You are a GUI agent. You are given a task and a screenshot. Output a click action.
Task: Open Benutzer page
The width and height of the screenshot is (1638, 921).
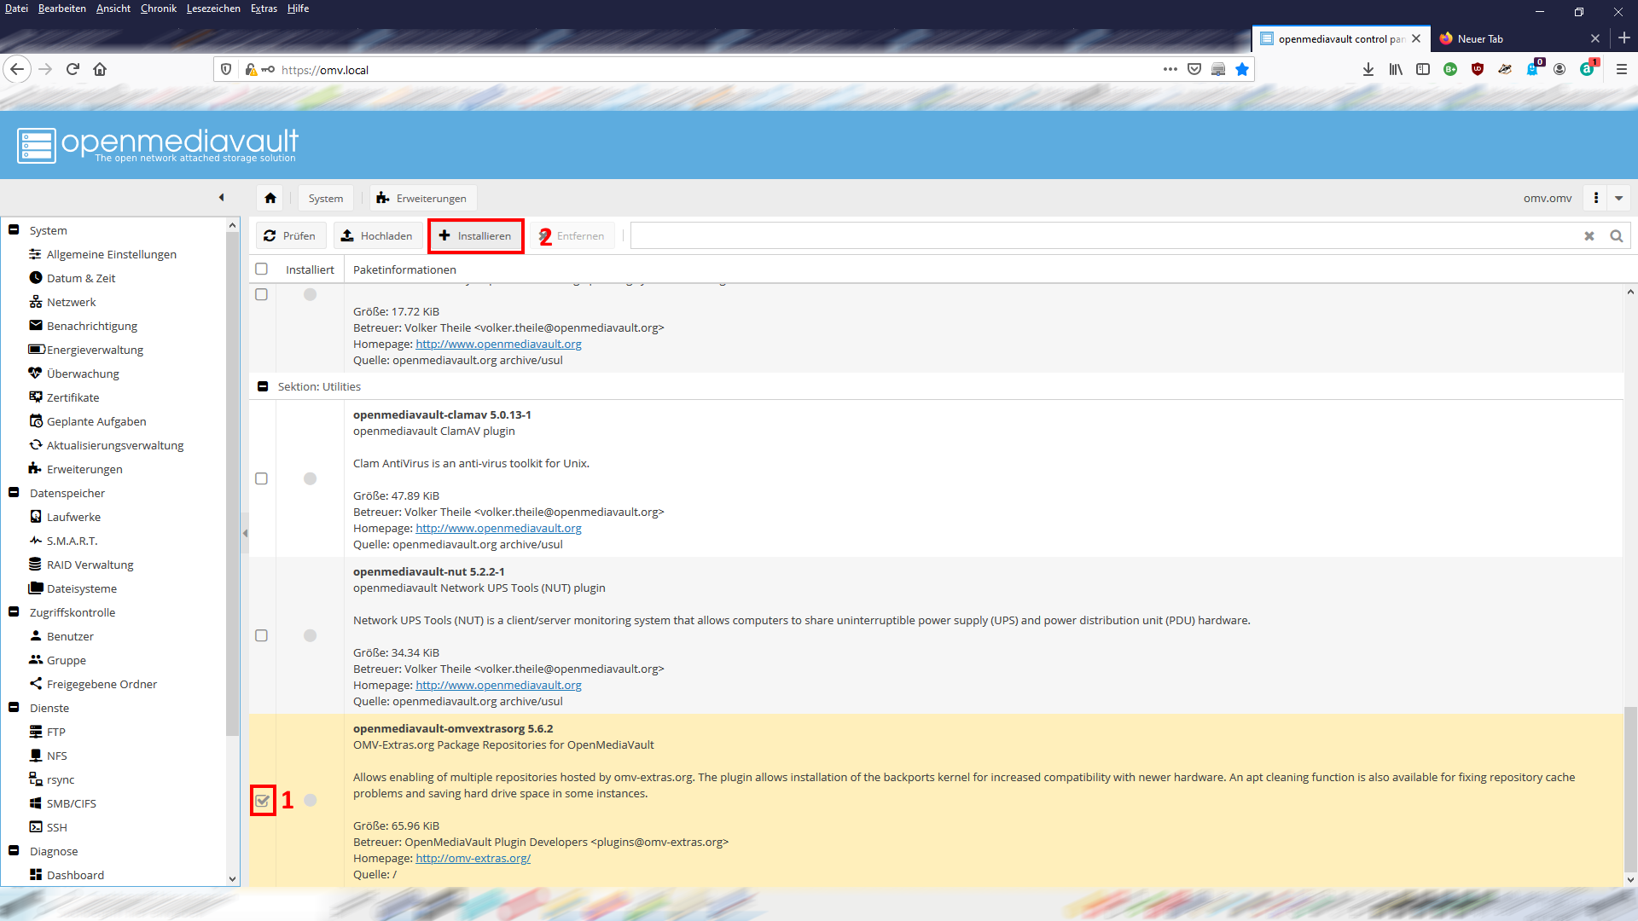tap(69, 636)
